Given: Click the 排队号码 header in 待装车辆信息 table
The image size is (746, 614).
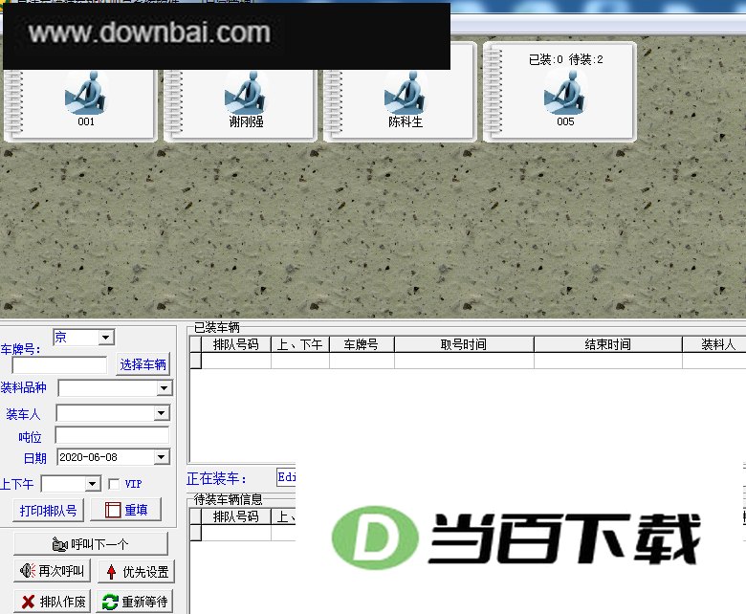Looking at the screenshot, I should [236, 516].
